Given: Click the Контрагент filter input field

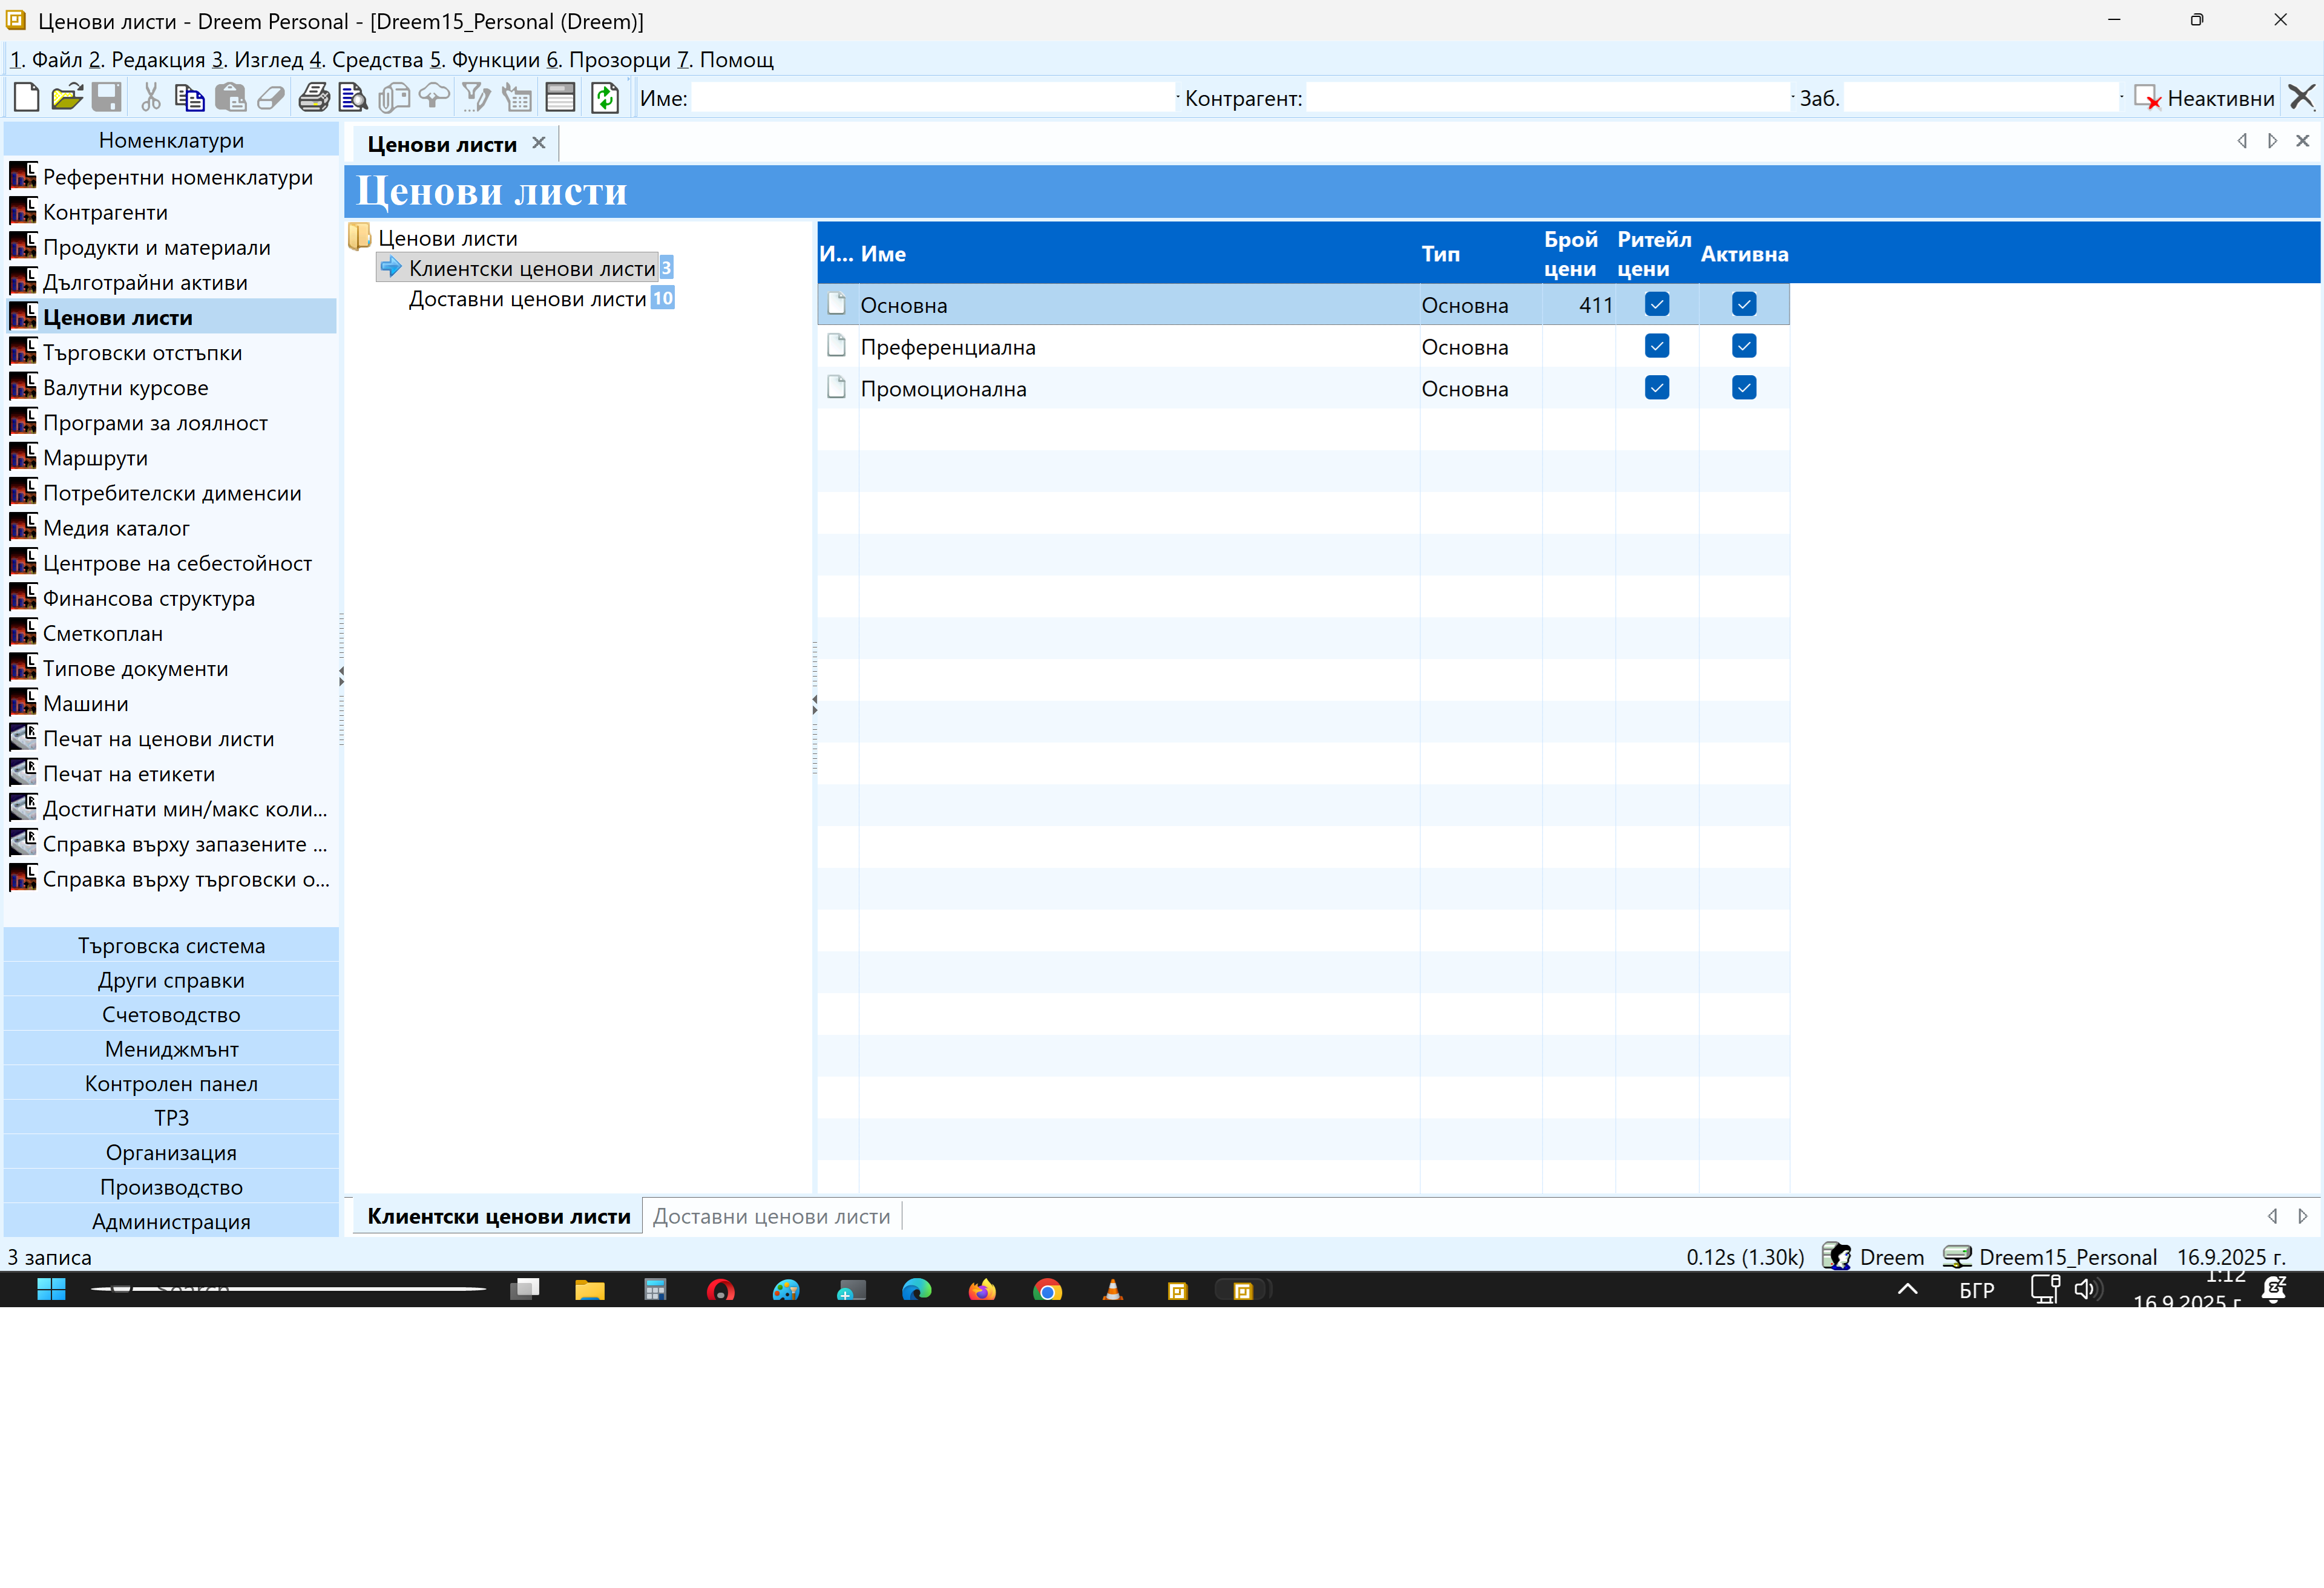Looking at the screenshot, I should click(x=1548, y=98).
